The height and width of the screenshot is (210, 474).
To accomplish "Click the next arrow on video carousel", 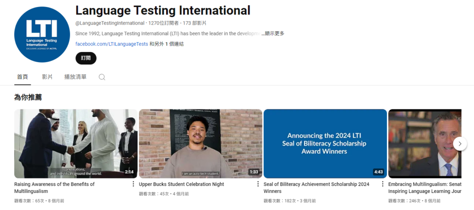I will click(x=460, y=144).
